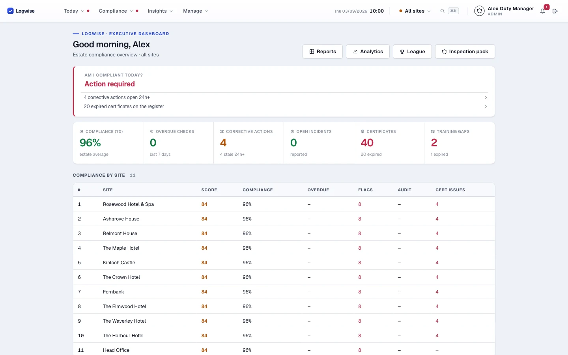Click the search magnifier icon
Viewport: 568px width, 355px height.
pyautogui.click(x=443, y=11)
